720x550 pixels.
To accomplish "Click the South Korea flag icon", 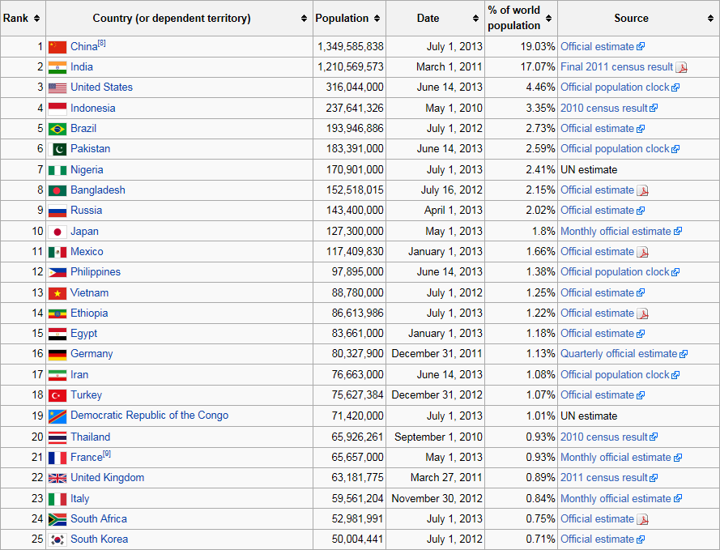I will click(x=57, y=539).
